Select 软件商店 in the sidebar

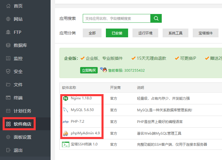click(22, 124)
